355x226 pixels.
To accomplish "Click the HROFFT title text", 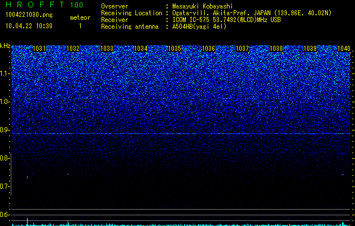I will point(35,5).
